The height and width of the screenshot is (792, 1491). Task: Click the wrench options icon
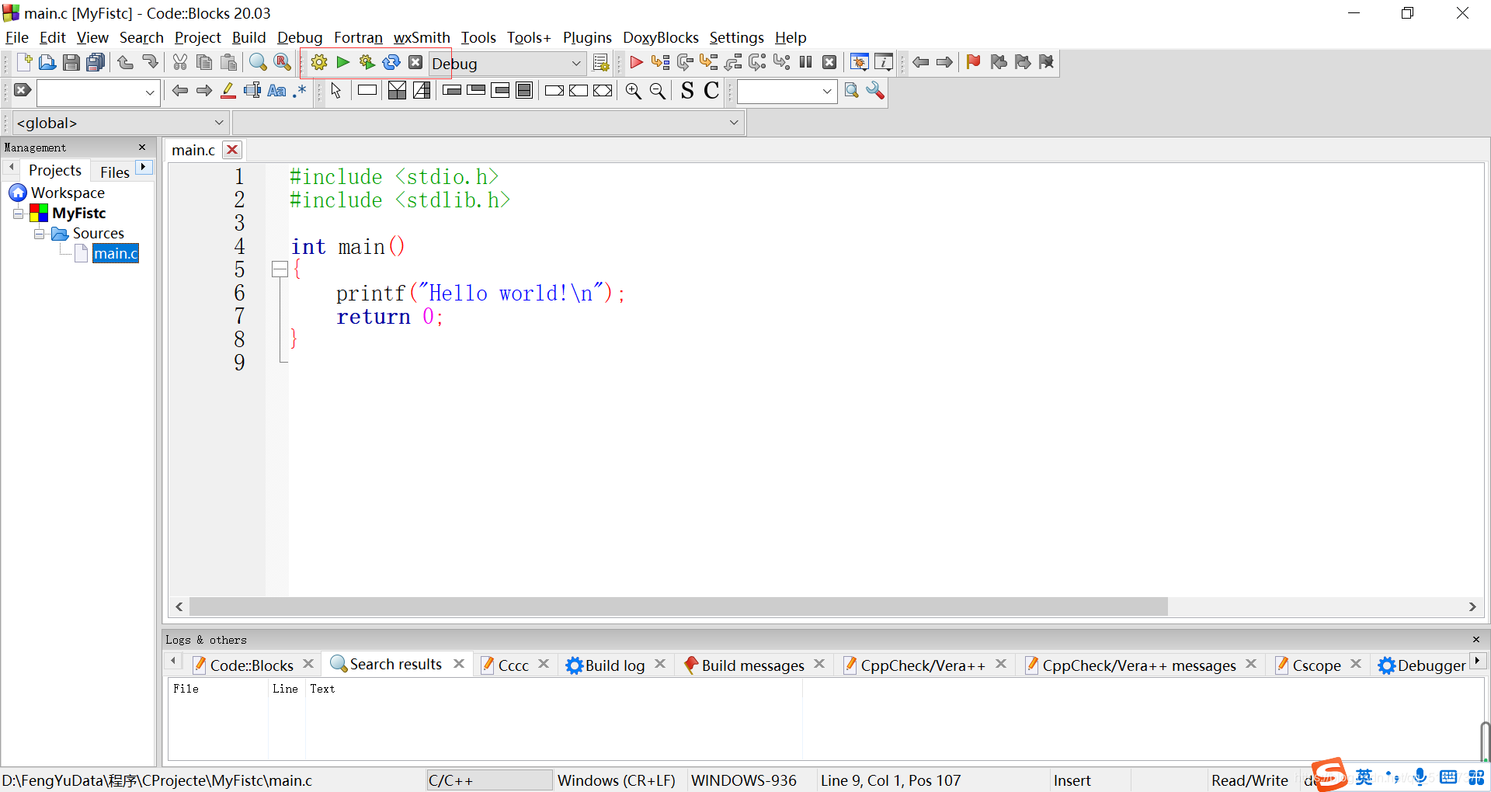point(875,91)
